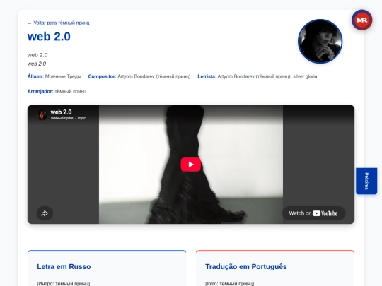Click album name Мрачные Треды
The width and height of the screenshot is (382, 286).
63,76
